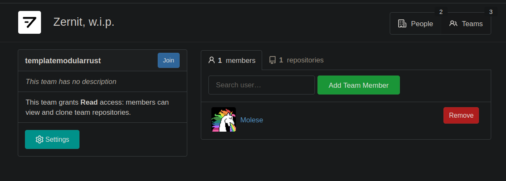Image resolution: width=506 pixels, height=181 pixels.
Task: Open Molese's unicorn avatar image
Action: (x=223, y=119)
